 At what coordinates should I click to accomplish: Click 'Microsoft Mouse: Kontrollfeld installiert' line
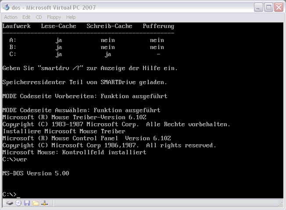(x=74, y=152)
